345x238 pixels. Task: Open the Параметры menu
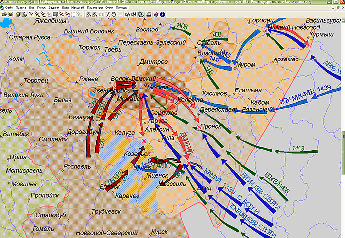coord(95,8)
